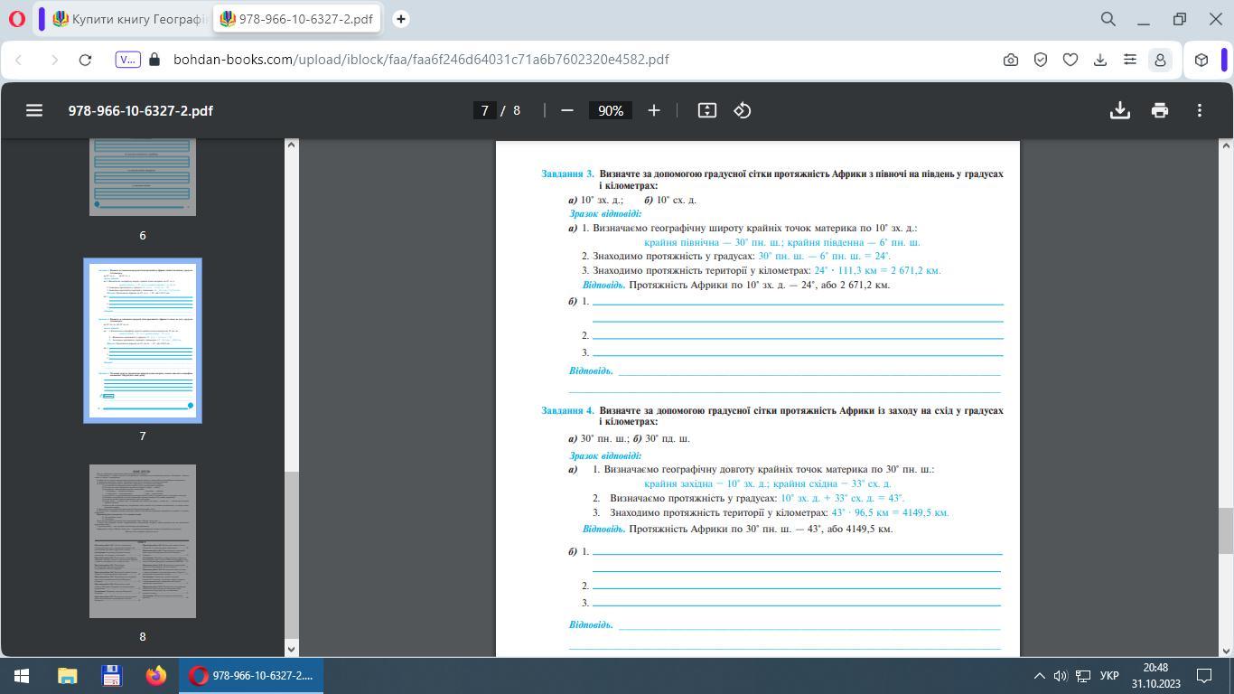The width and height of the screenshot is (1234, 694).
Task: Open PDF viewer more actions menu
Action: [1200, 110]
